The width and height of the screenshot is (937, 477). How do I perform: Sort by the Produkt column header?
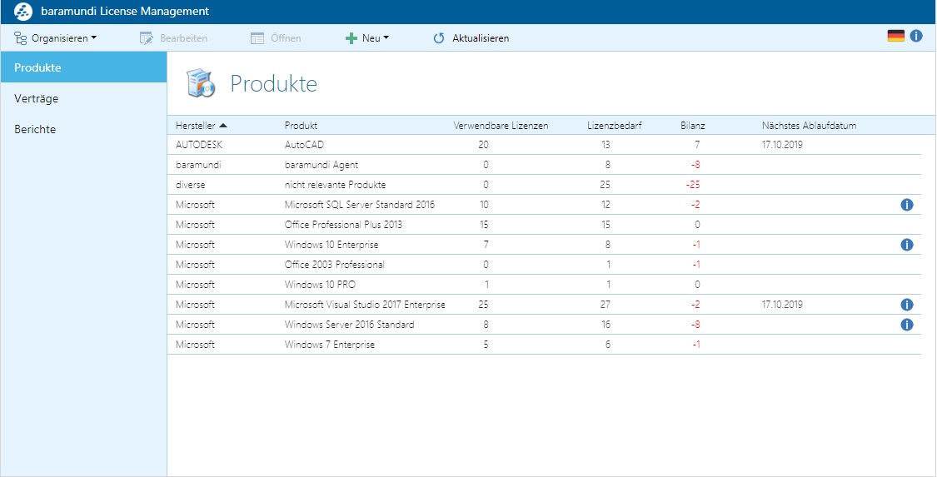(x=302, y=126)
